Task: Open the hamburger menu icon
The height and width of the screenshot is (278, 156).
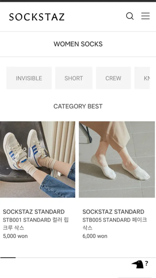Action: (x=146, y=16)
